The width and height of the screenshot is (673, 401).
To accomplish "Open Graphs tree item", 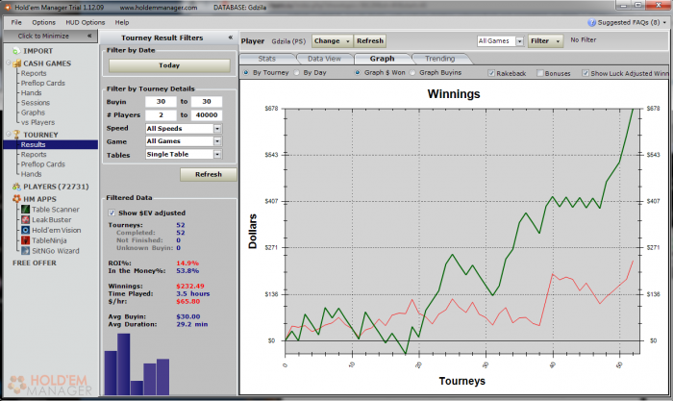I will point(33,113).
